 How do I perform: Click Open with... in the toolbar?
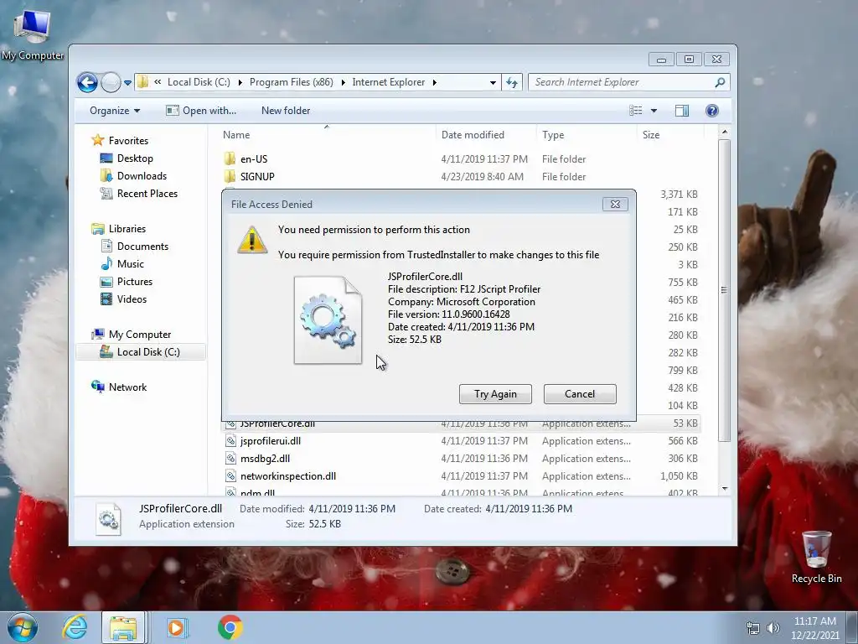pos(201,111)
